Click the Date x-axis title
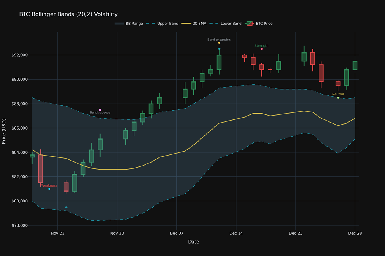 (193, 242)
